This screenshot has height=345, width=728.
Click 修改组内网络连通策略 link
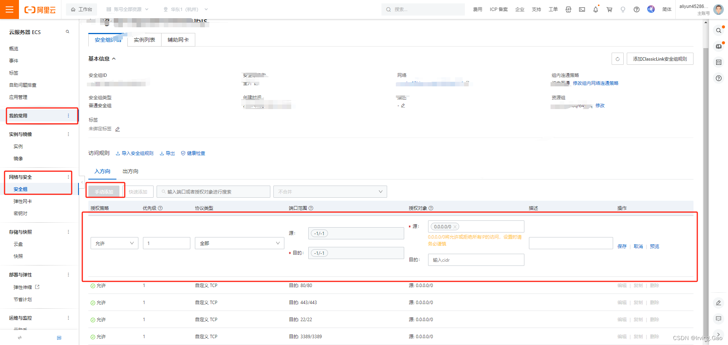tap(595, 83)
